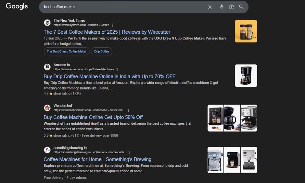
Task: Open Amazon store rating count (1.6K)
Action: click(76, 93)
